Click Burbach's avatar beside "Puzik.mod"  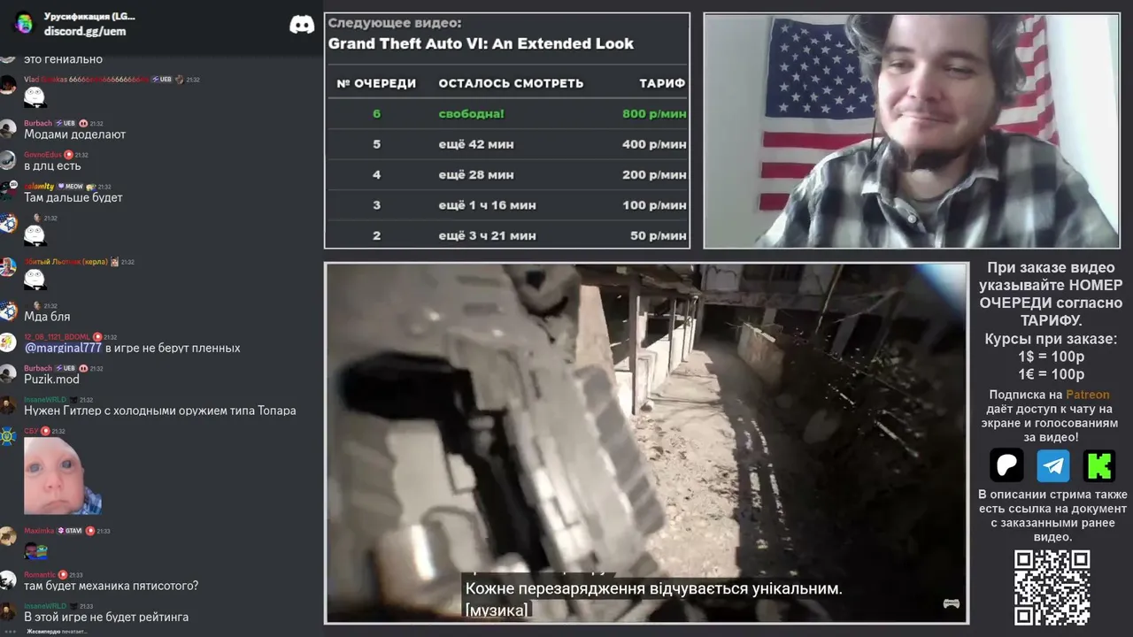(8, 373)
